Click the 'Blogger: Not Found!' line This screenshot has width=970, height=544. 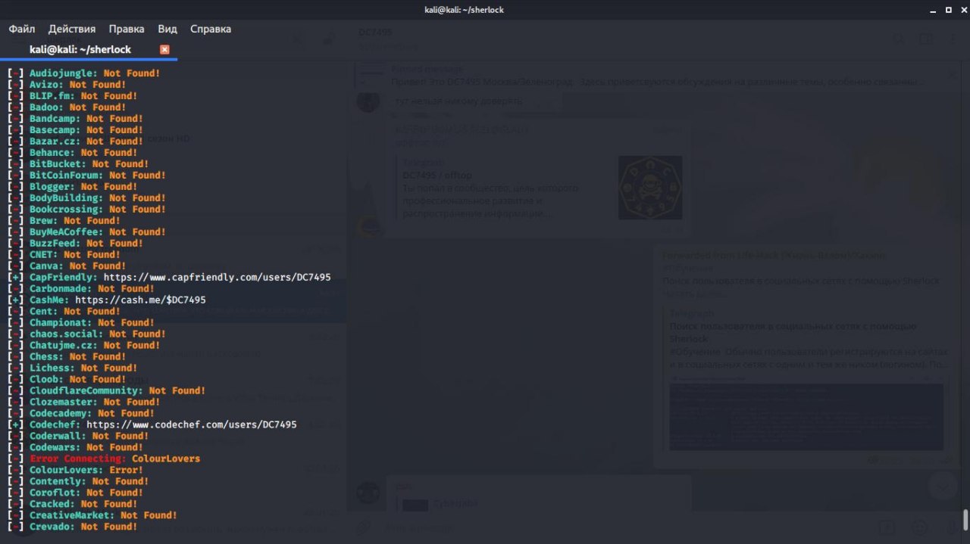click(x=73, y=187)
